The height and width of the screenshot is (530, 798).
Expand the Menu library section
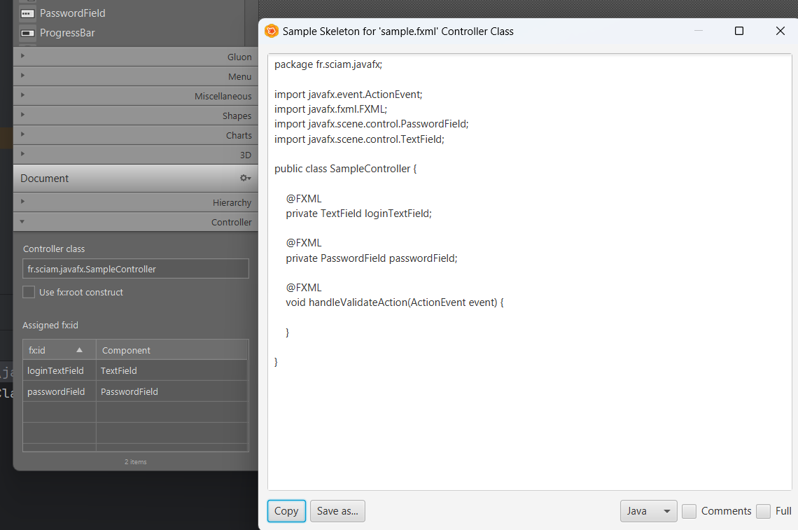(136, 76)
